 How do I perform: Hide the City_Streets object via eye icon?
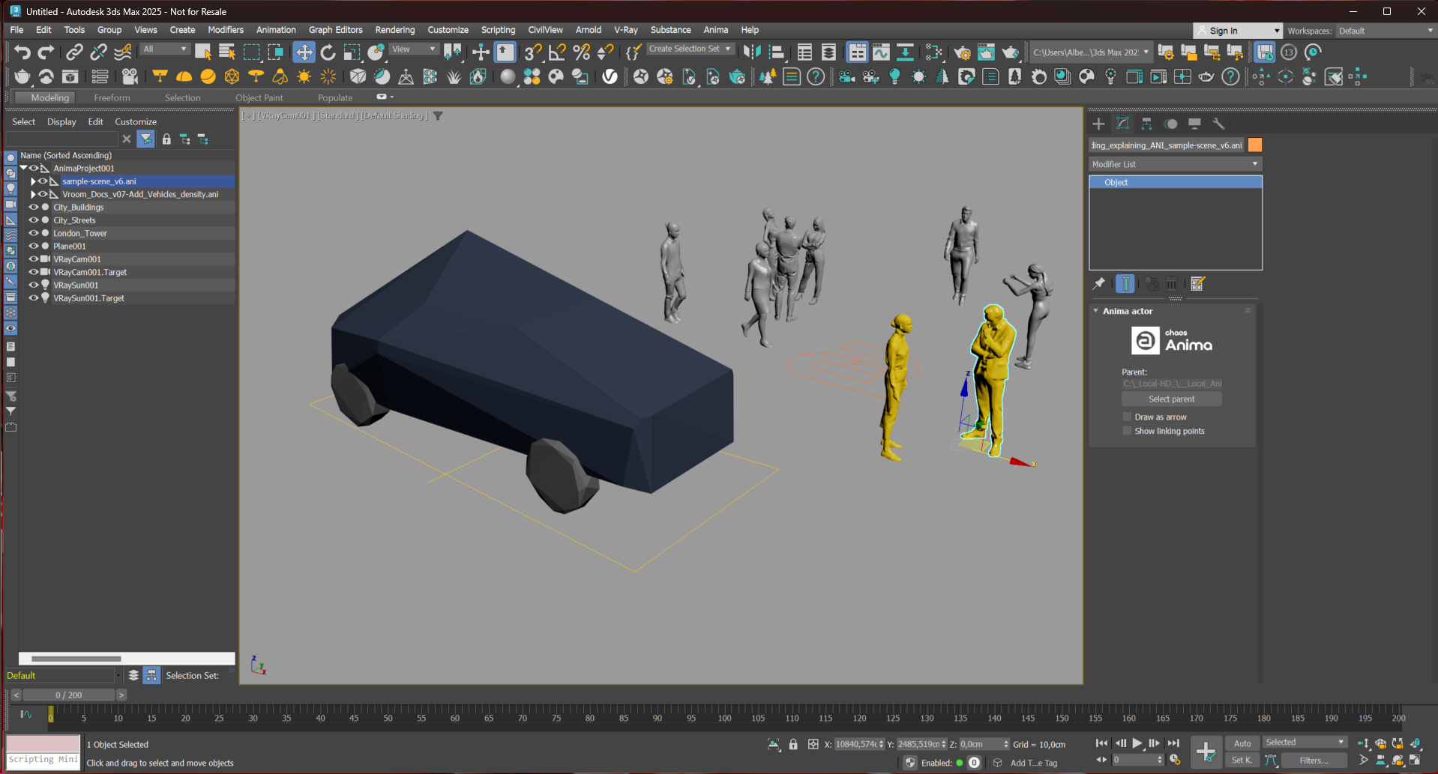(x=34, y=220)
